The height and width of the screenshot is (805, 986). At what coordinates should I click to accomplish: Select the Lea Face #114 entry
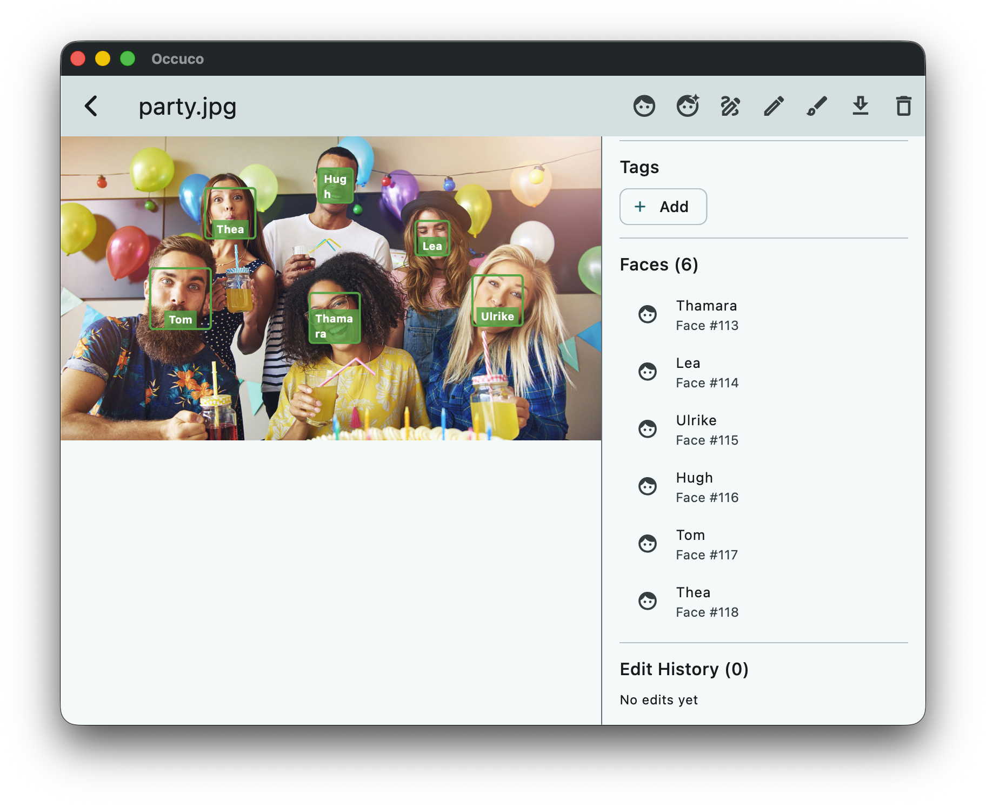pos(707,372)
